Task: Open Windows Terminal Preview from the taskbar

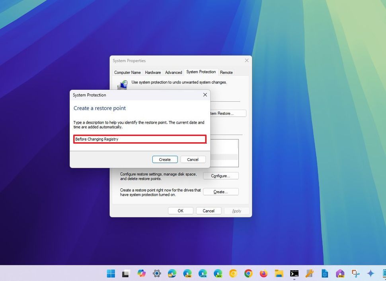Action: 294,273
